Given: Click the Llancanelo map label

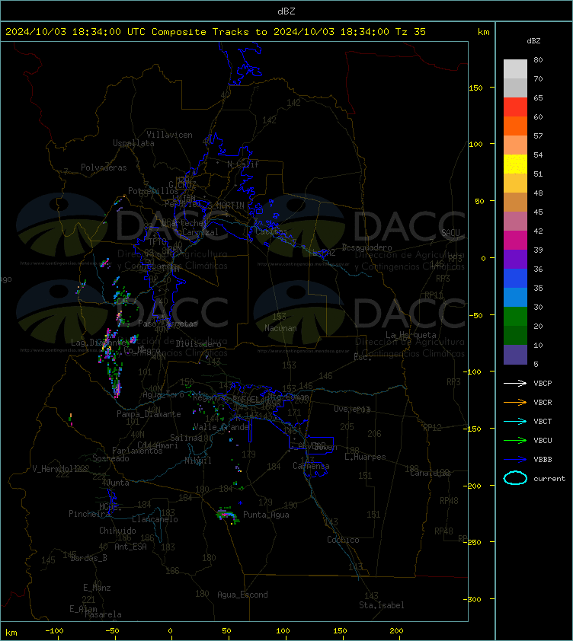Looking at the screenshot, I should (x=155, y=519).
